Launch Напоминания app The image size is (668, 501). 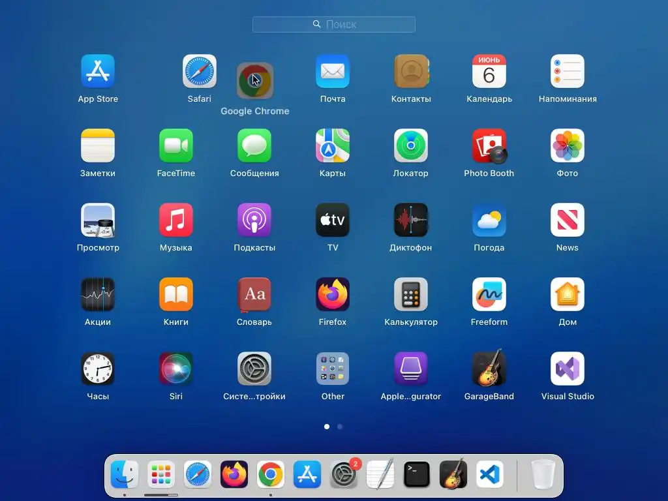(x=568, y=71)
